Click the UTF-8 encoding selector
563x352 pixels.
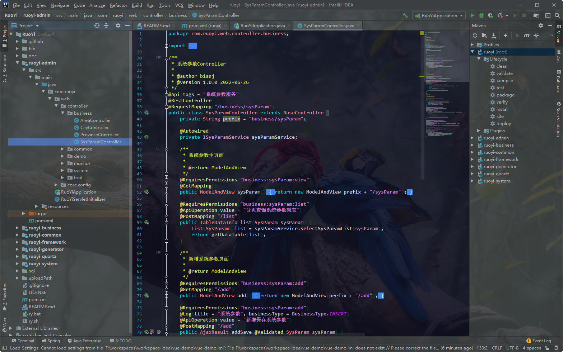pos(512,348)
